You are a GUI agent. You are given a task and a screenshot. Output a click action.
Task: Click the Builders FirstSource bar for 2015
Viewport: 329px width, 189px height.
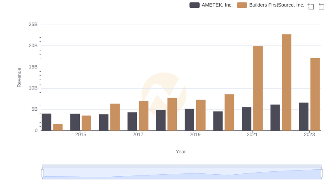[x=86, y=123]
